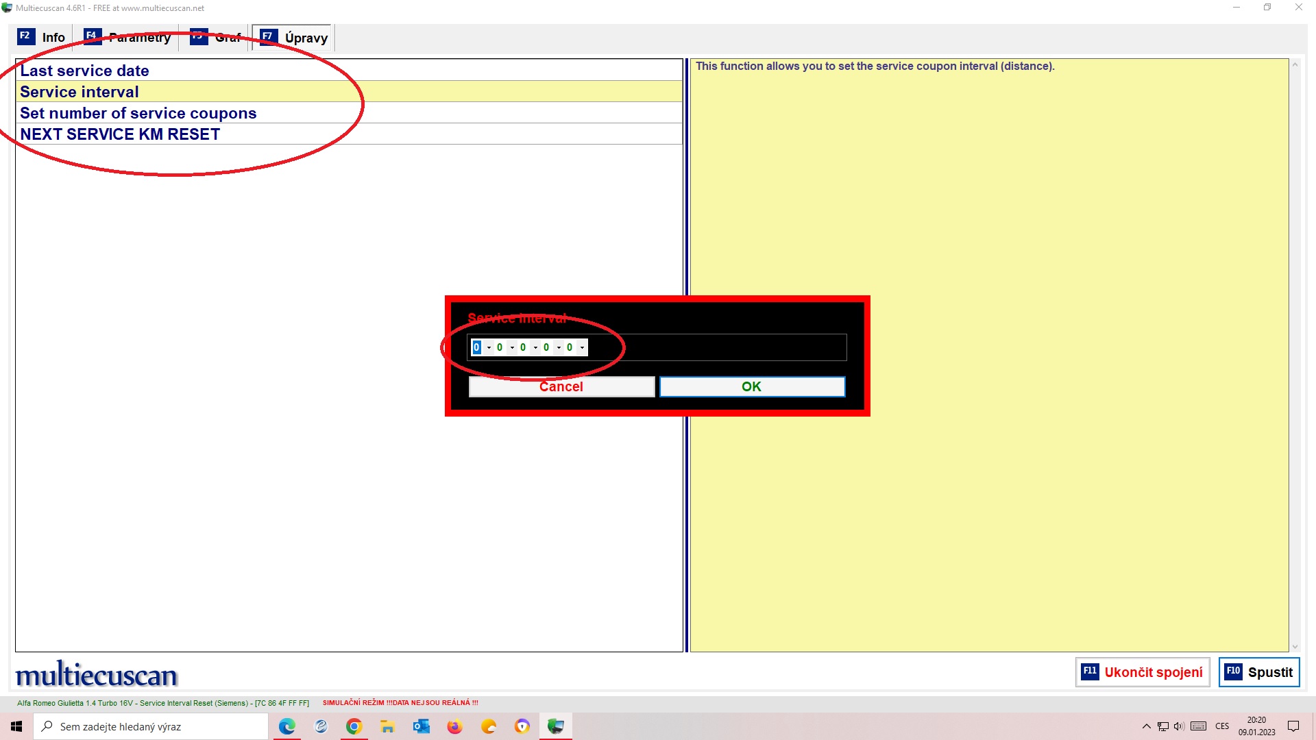Screen dimensions: 1316x740
Task: Open the Úpravy tab
Action: pos(294,38)
